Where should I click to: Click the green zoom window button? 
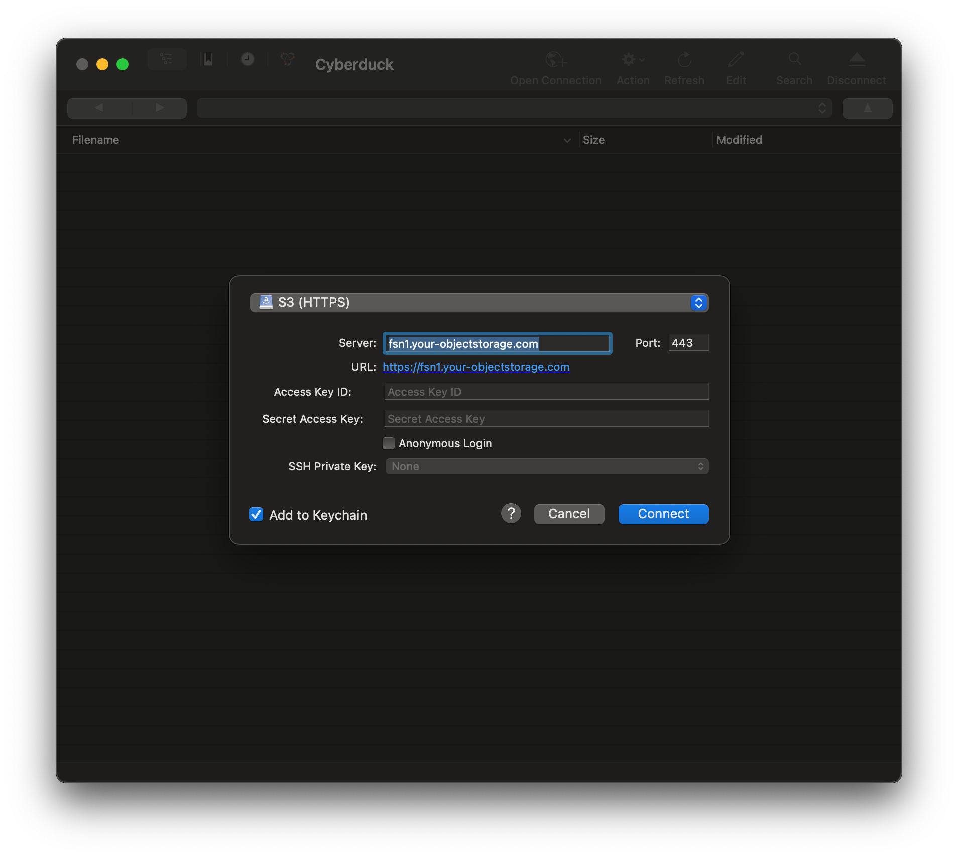pyautogui.click(x=123, y=64)
